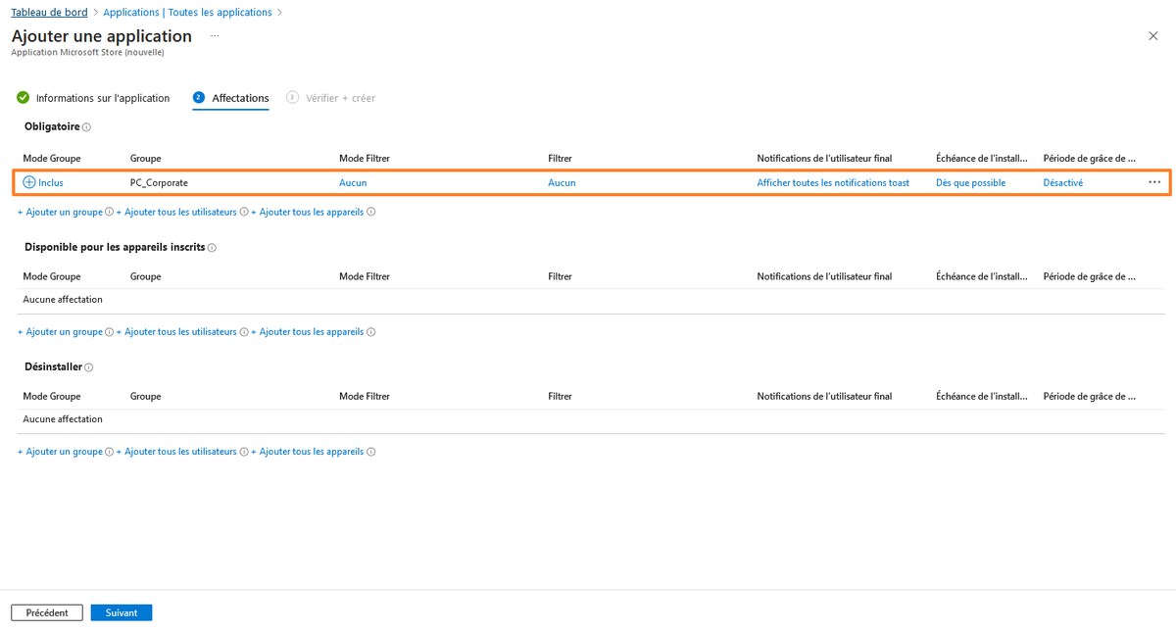The height and width of the screenshot is (632, 1176).
Task: Click the green checkmark for Informations sur l'application
Action: pos(24,98)
